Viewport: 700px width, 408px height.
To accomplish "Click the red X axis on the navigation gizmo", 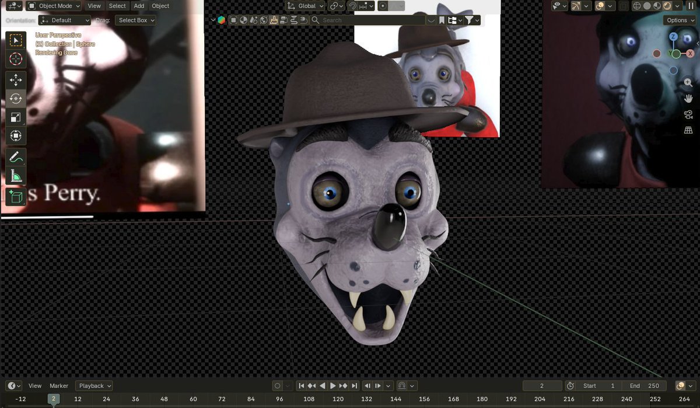I will [690, 54].
